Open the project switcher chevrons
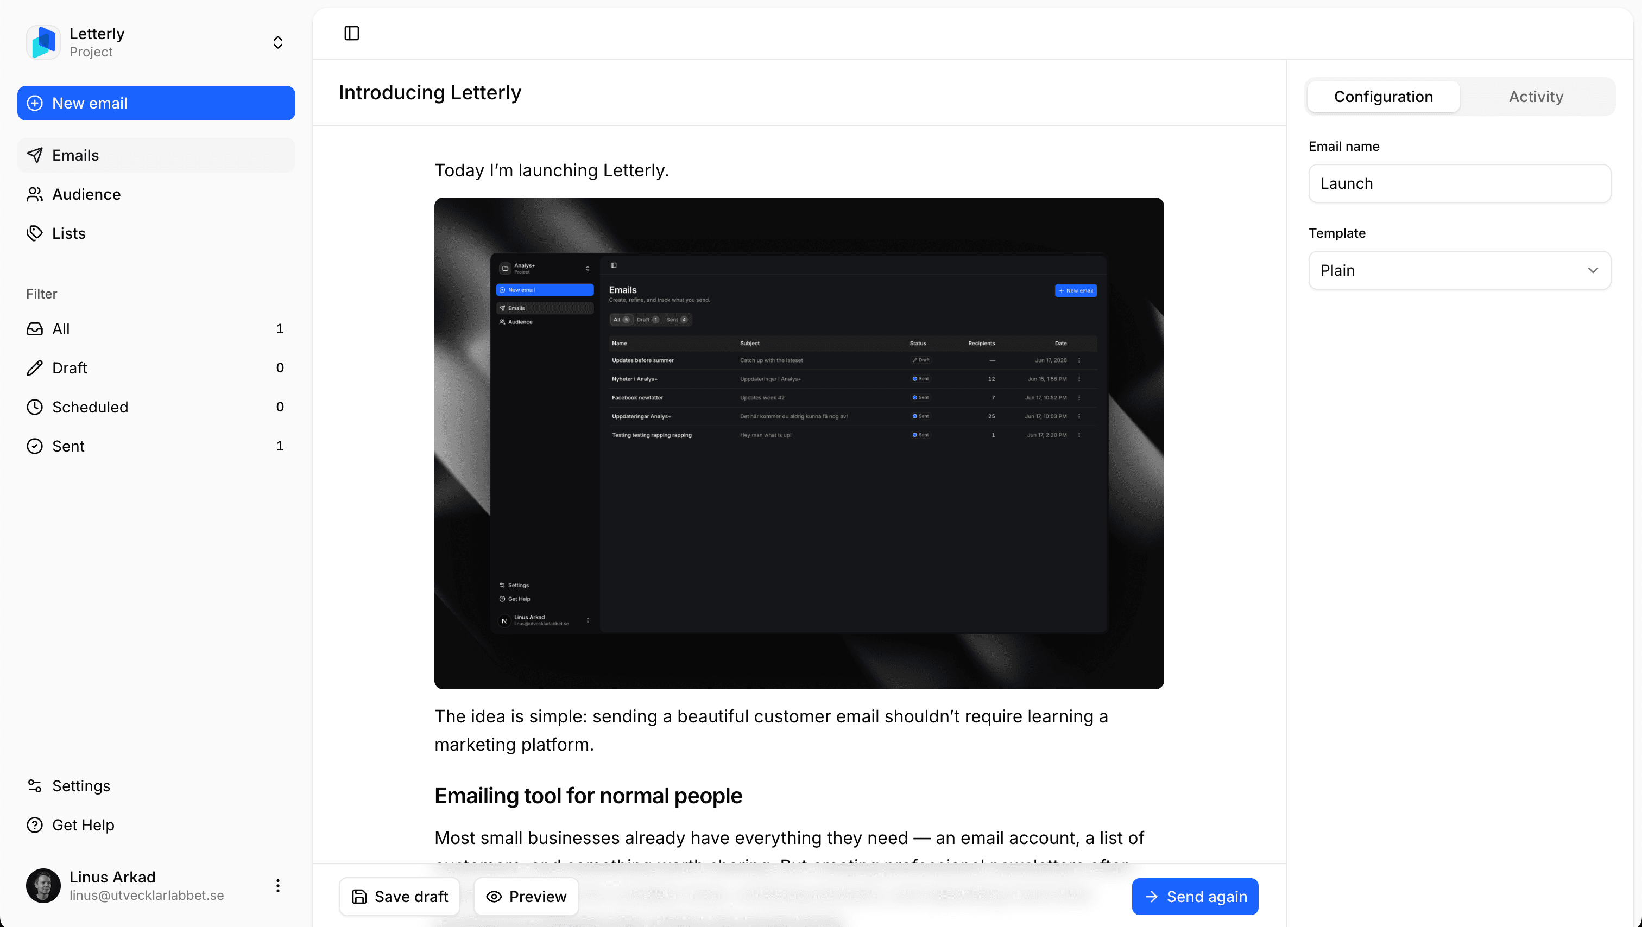This screenshot has height=927, width=1642. pos(278,42)
